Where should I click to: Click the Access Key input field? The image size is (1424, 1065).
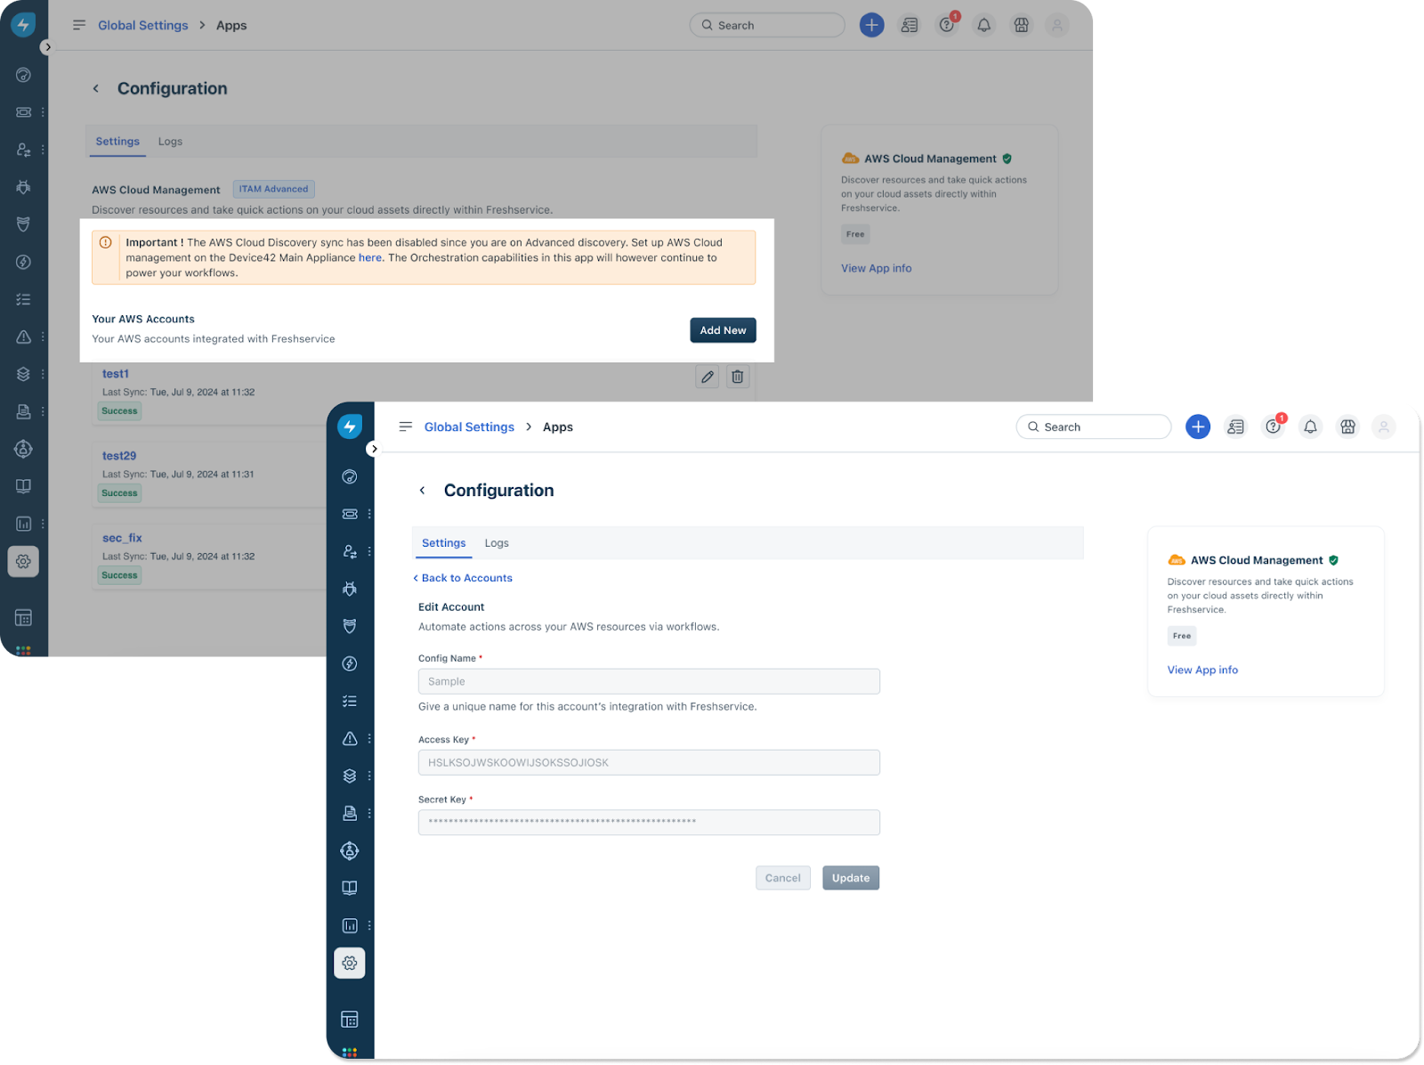649,762
